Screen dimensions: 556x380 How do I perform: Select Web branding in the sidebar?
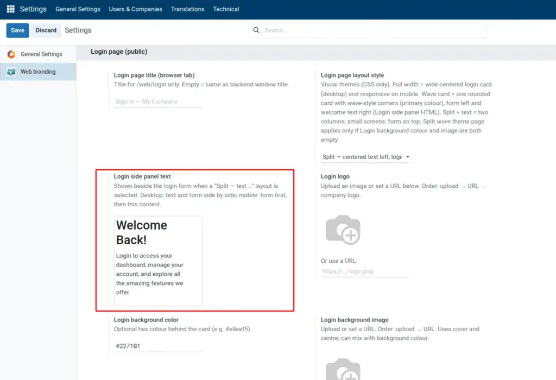click(38, 72)
